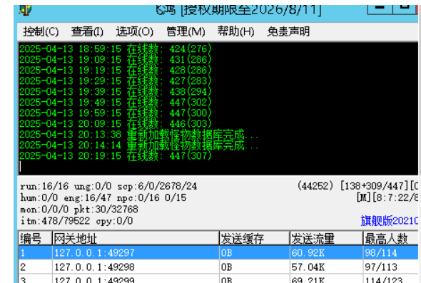Click the 发送缓存 column header
The width and height of the screenshot is (421, 283).
255,238
